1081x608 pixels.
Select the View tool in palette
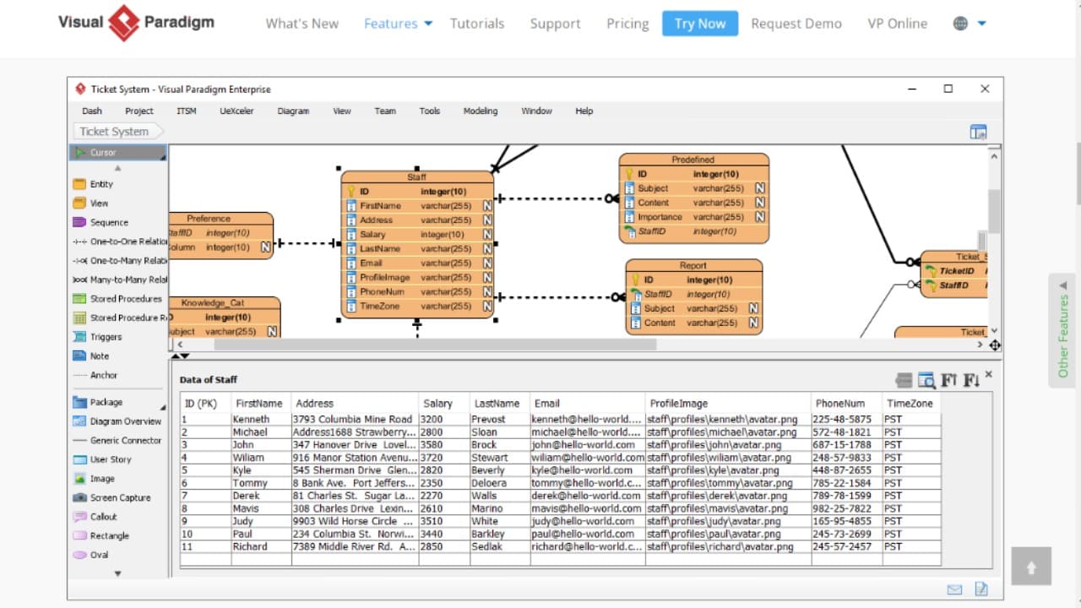click(x=90, y=204)
